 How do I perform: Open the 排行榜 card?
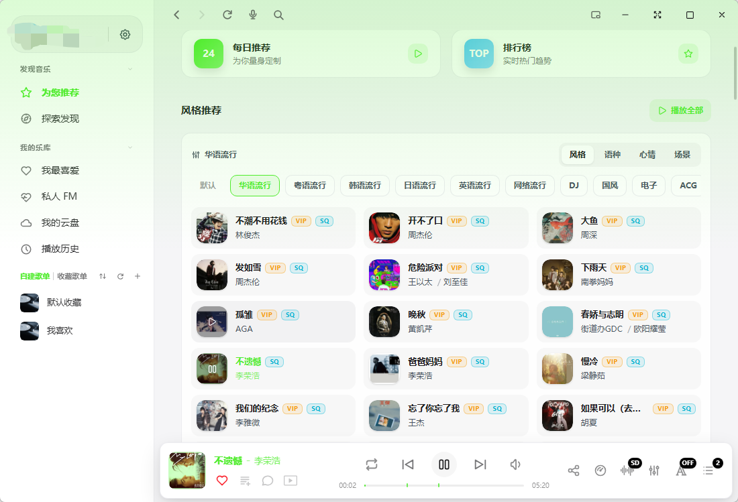581,54
